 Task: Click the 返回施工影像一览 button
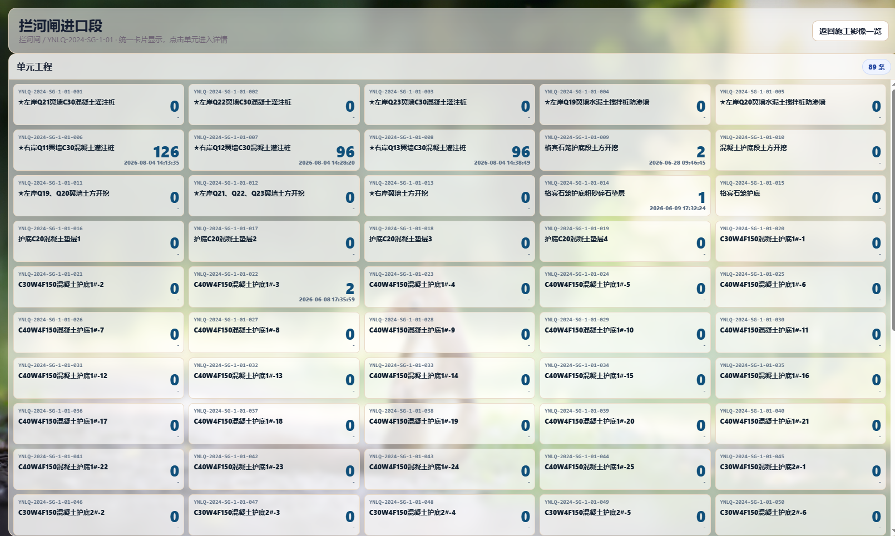tap(850, 31)
